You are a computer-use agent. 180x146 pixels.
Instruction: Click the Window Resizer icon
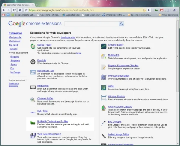click(x=104, y=98)
